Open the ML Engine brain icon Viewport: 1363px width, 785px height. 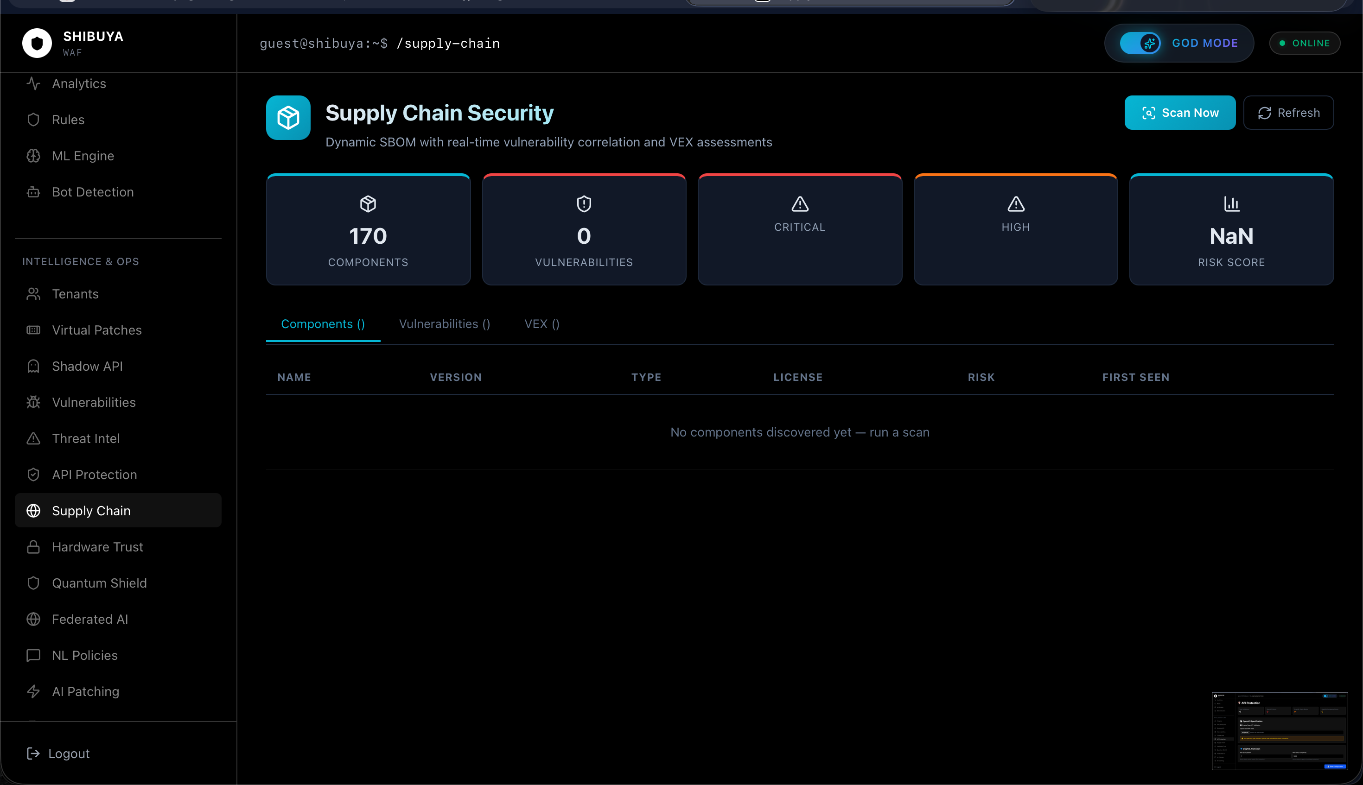coord(33,156)
